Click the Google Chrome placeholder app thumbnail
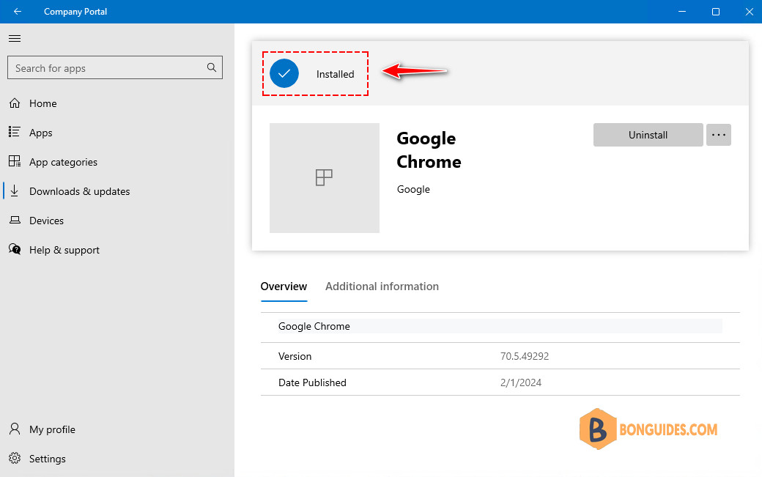This screenshot has width=762, height=477. click(325, 178)
